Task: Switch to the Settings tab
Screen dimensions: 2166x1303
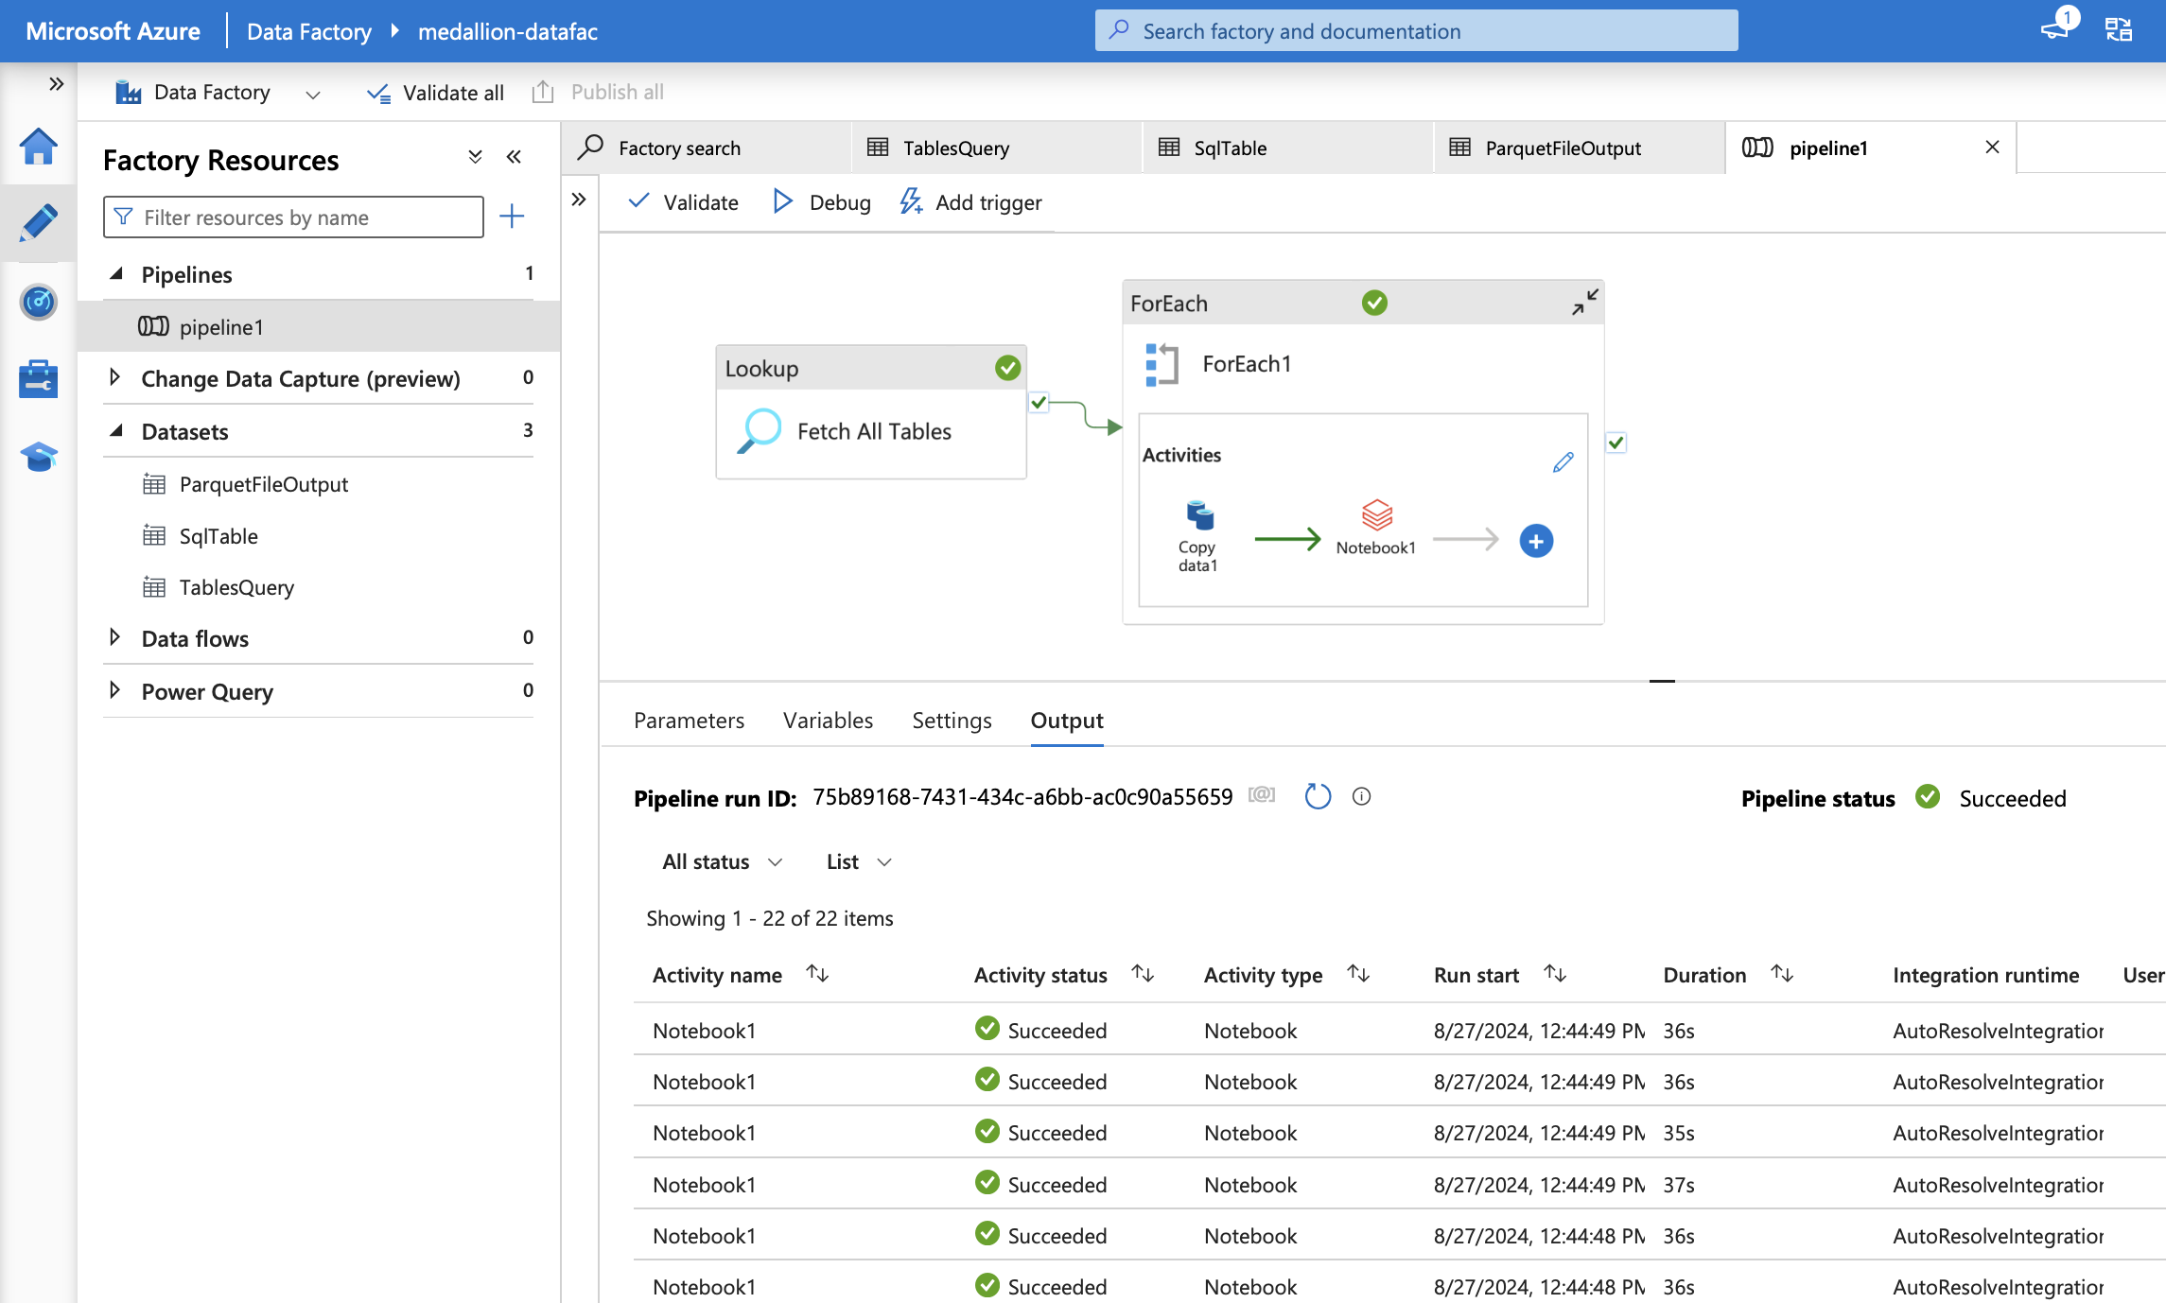Action: (951, 721)
